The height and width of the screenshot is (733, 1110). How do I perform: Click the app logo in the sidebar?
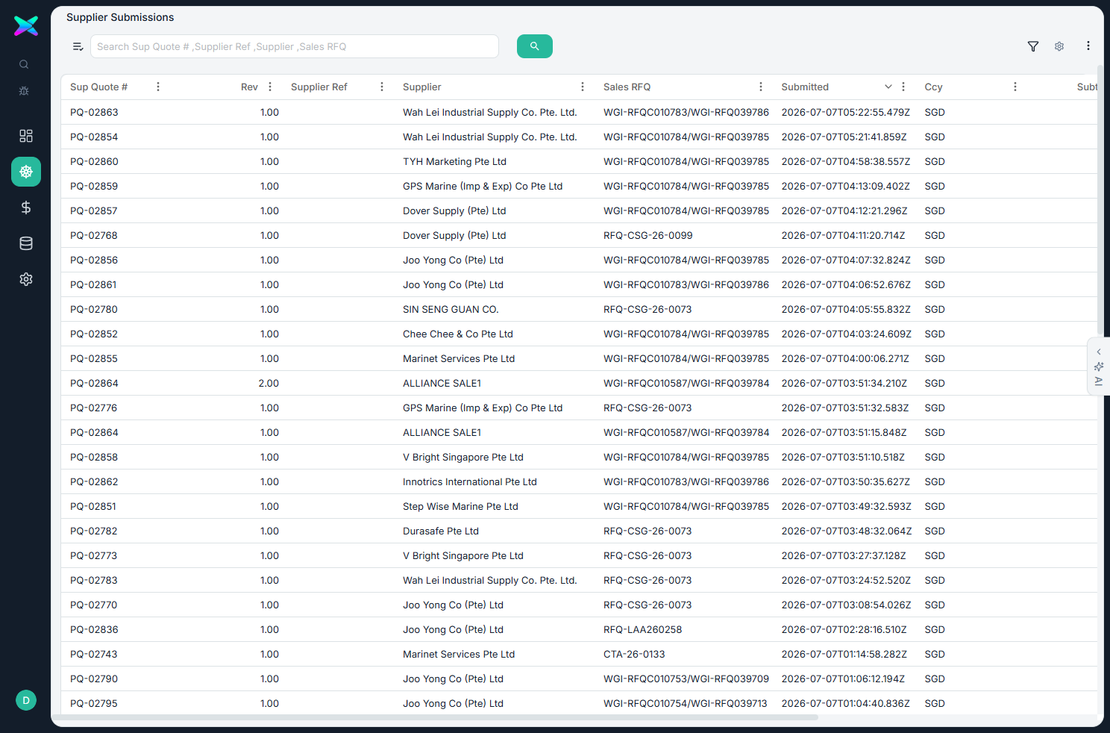click(x=26, y=26)
